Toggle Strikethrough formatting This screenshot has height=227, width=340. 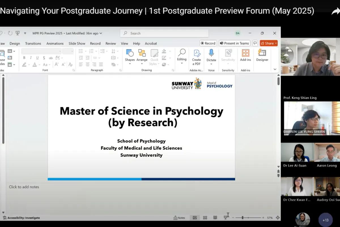coord(51,58)
